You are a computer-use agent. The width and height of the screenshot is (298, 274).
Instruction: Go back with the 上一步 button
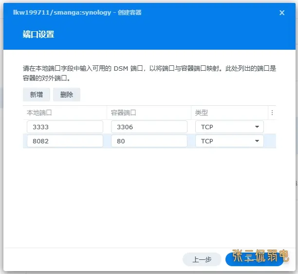pos(202,259)
